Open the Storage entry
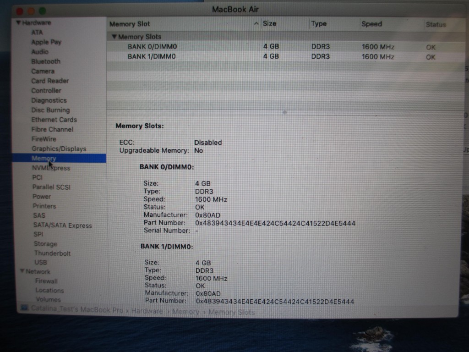This screenshot has height=352, width=469. coord(45,244)
